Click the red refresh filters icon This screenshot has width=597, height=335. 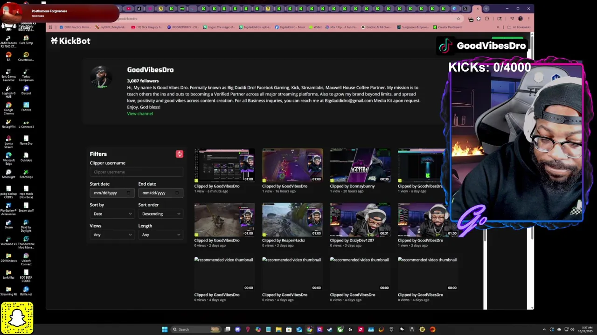180,154
